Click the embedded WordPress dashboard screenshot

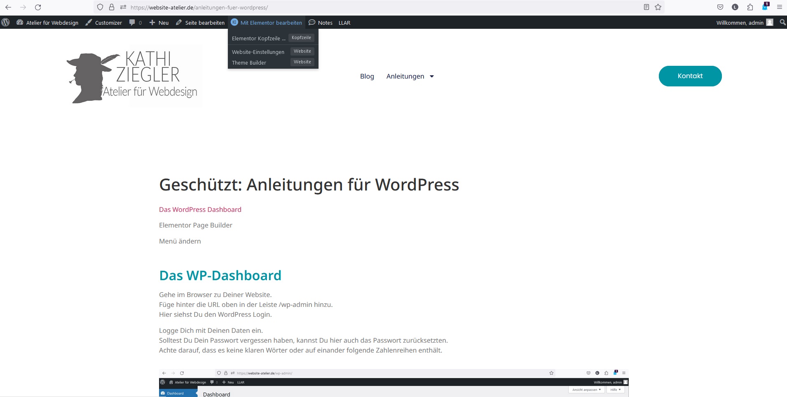(x=394, y=383)
